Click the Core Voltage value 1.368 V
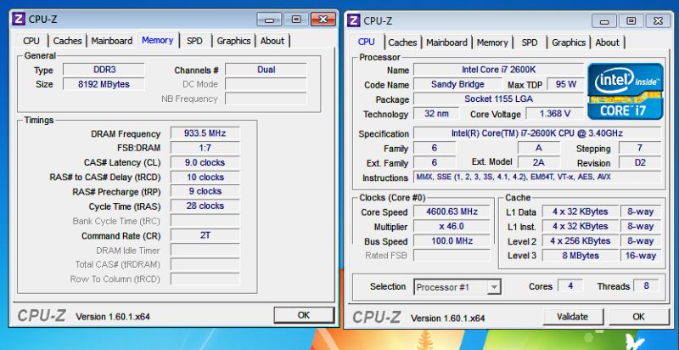 pyautogui.click(x=555, y=114)
